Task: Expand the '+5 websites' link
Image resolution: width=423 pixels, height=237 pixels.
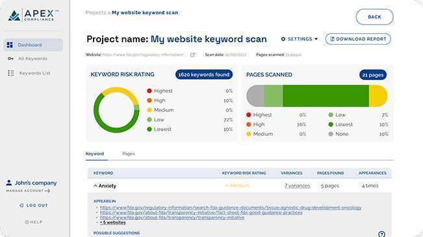Action: pos(113,223)
